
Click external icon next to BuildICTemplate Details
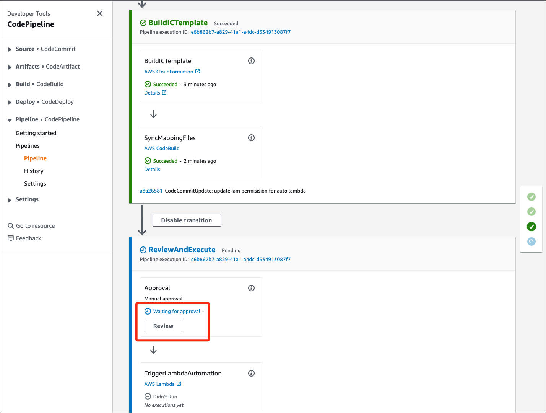click(164, 93)
